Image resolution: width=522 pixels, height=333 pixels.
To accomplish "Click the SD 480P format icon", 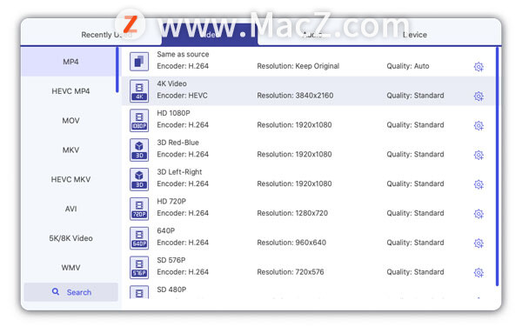I will 139,292.
